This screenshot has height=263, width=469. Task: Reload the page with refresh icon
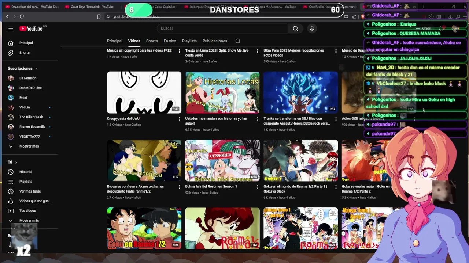point(22,16)
